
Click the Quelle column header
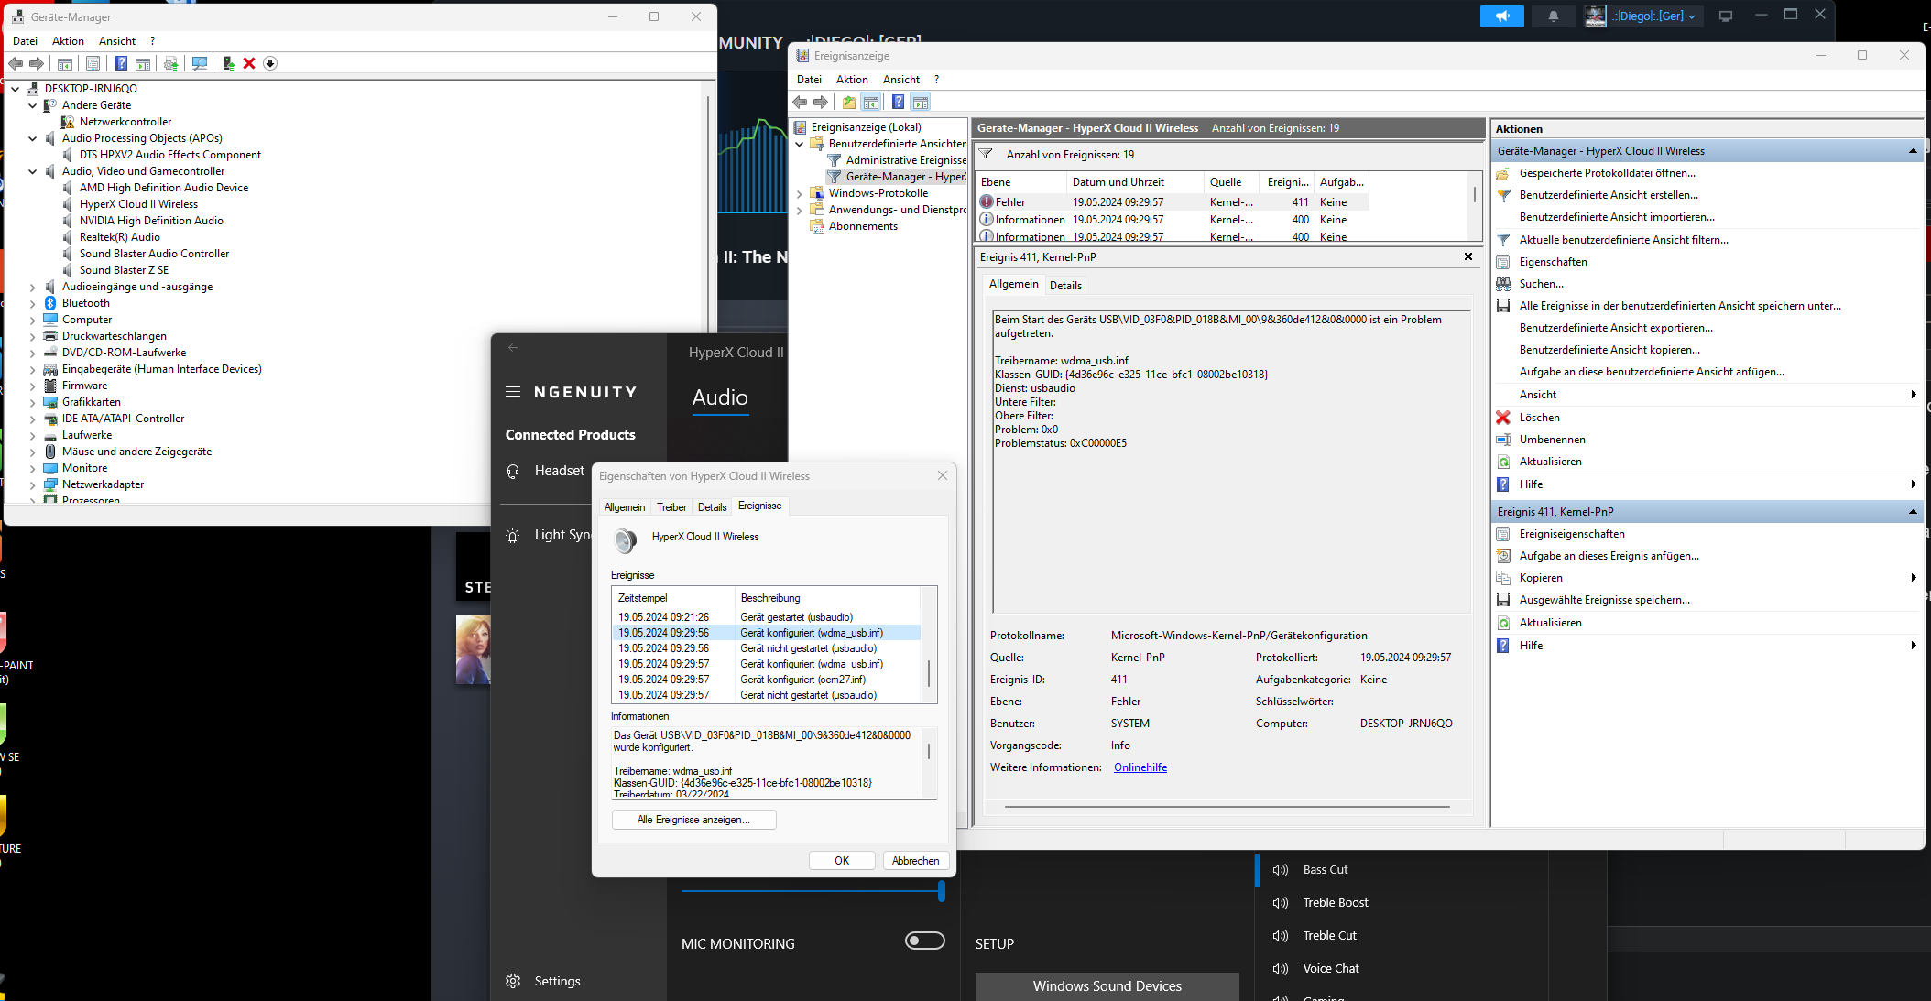coord(1231,182)
